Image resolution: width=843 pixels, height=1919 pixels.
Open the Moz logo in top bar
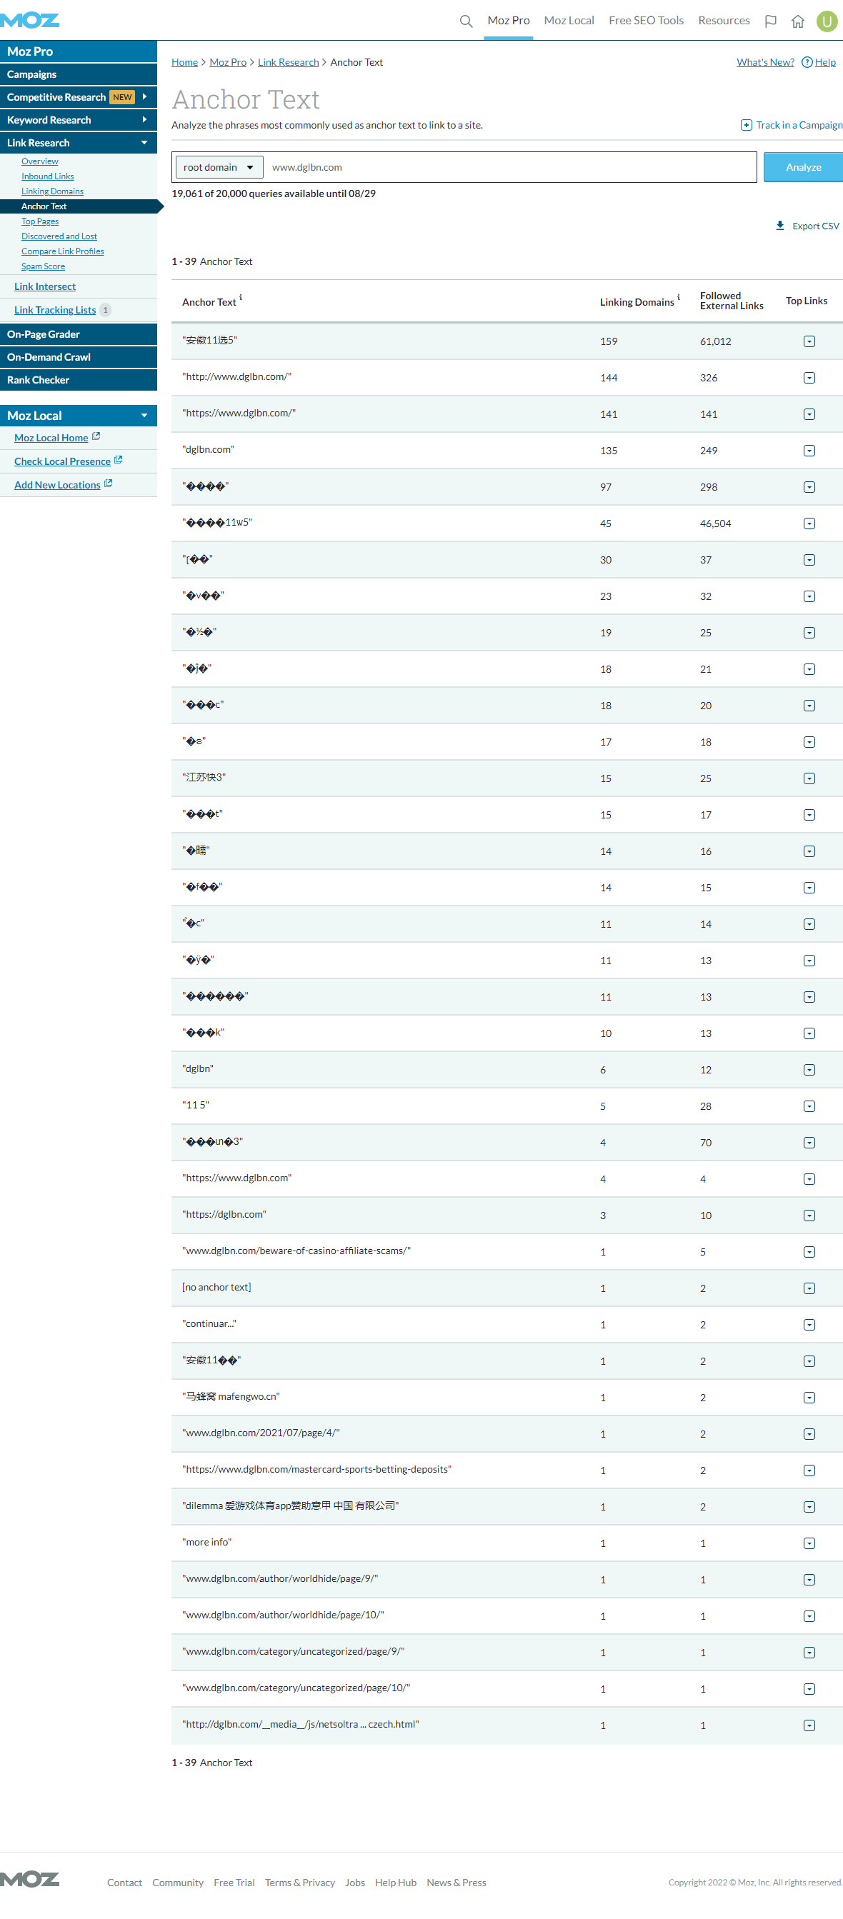coord(30,20)
